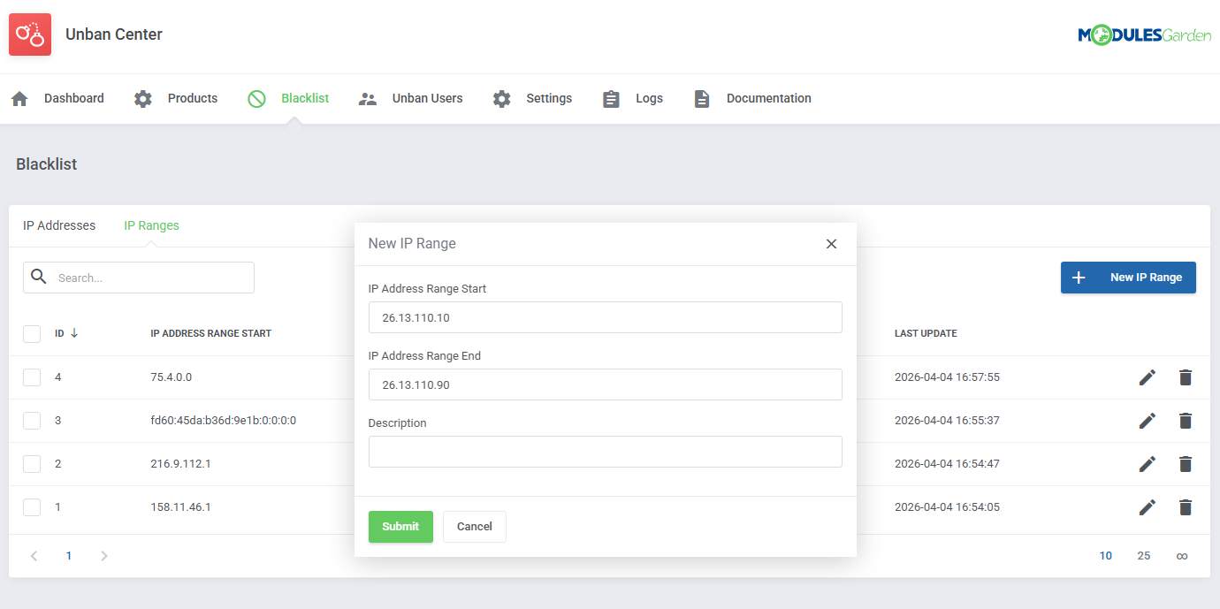Screen dimensions: 1220x609
Task: Open Logs via clipboard icon
Action: pos(611,98)
